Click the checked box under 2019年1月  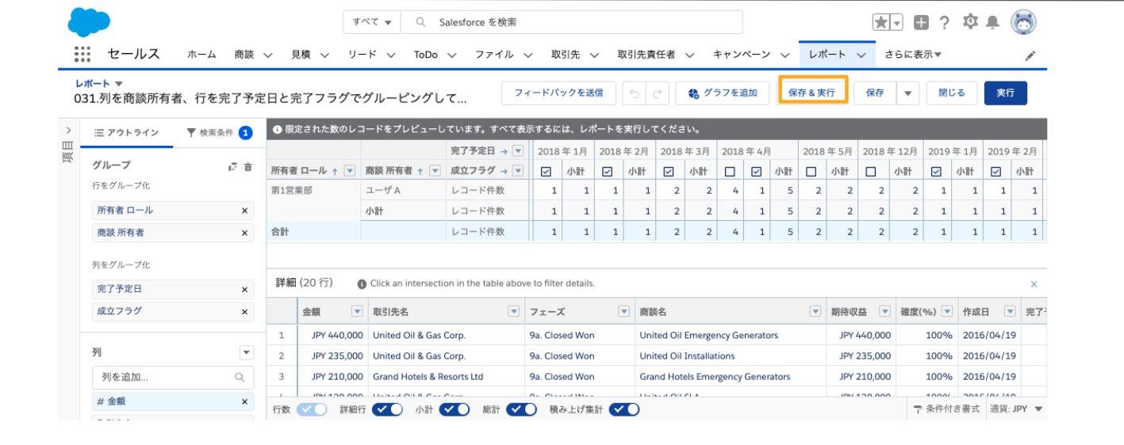point(936,170)
